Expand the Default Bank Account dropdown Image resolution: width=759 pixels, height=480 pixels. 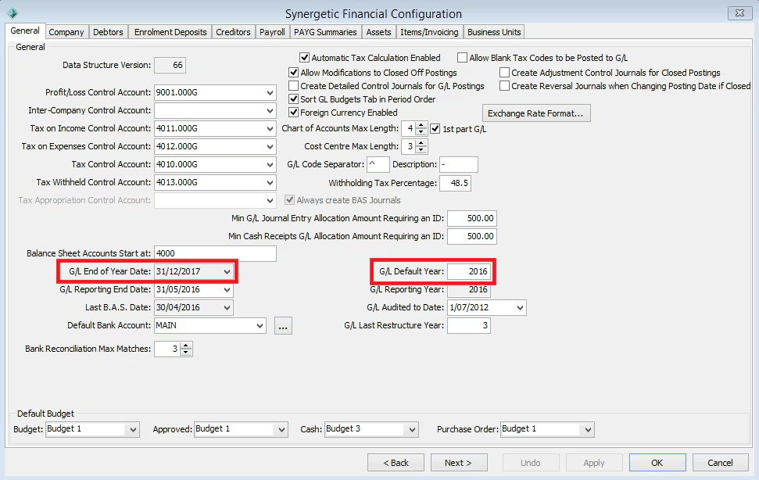tap(260, 326)
